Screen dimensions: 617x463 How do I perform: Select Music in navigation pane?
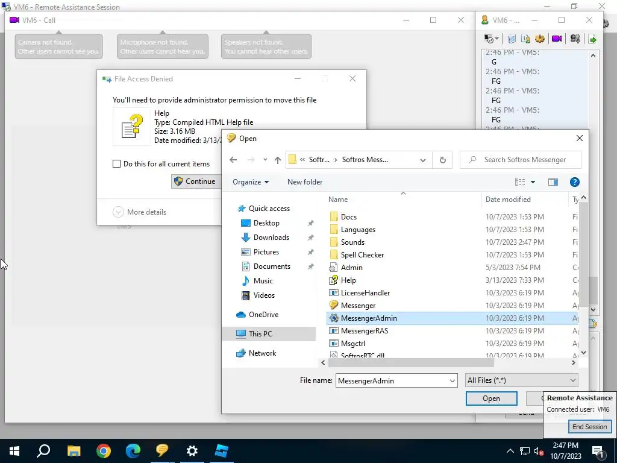point(257,281)
